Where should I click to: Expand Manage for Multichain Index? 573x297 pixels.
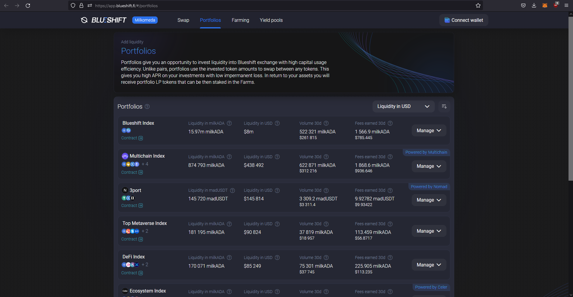click(429, 166)
